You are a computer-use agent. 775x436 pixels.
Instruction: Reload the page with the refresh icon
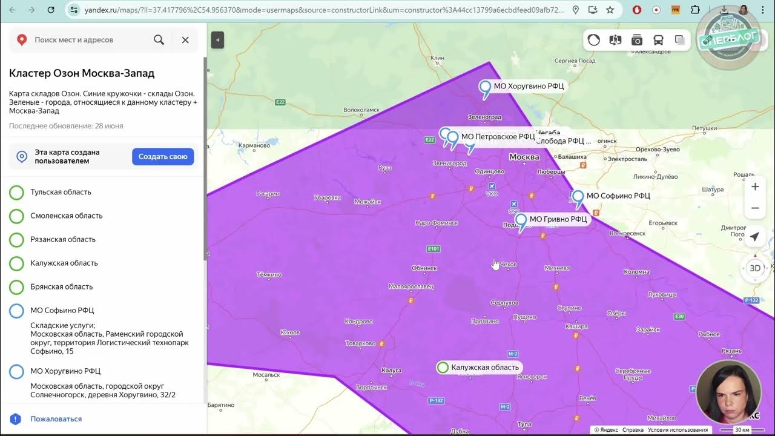(51, 10)
